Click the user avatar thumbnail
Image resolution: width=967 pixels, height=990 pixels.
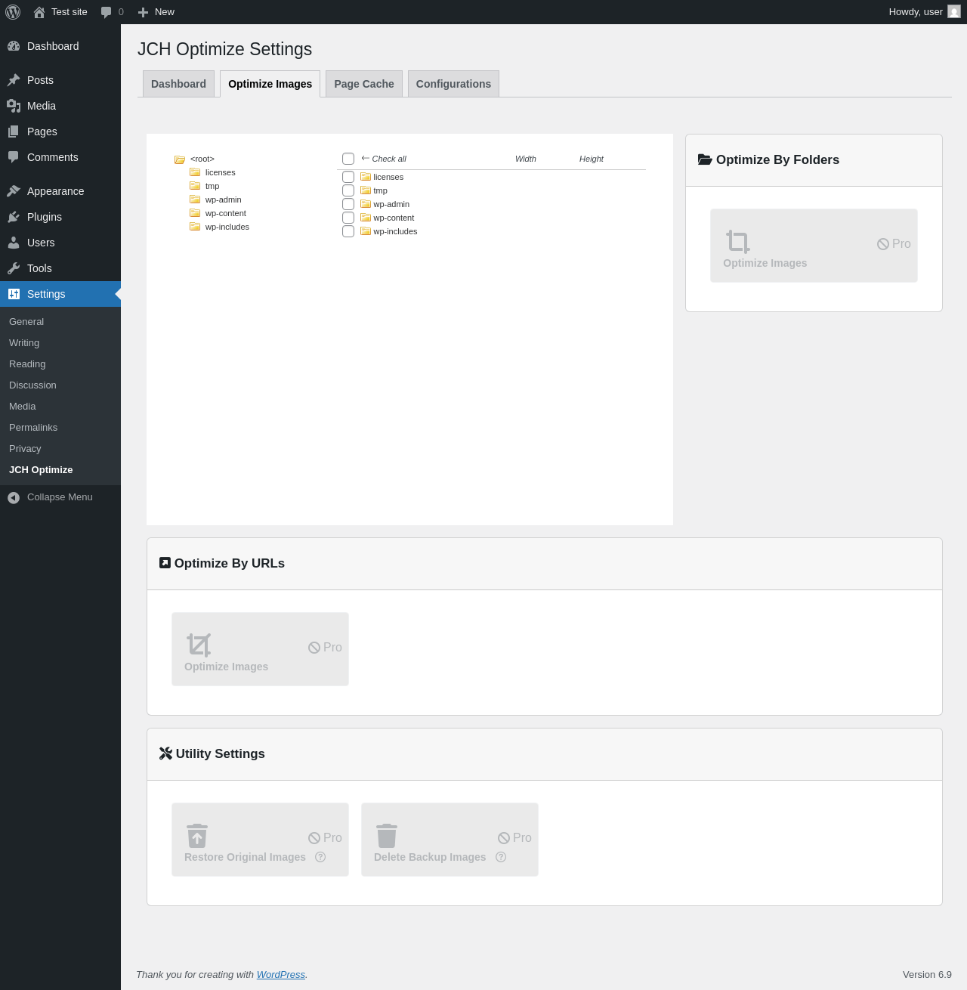[x=954, y=12]
